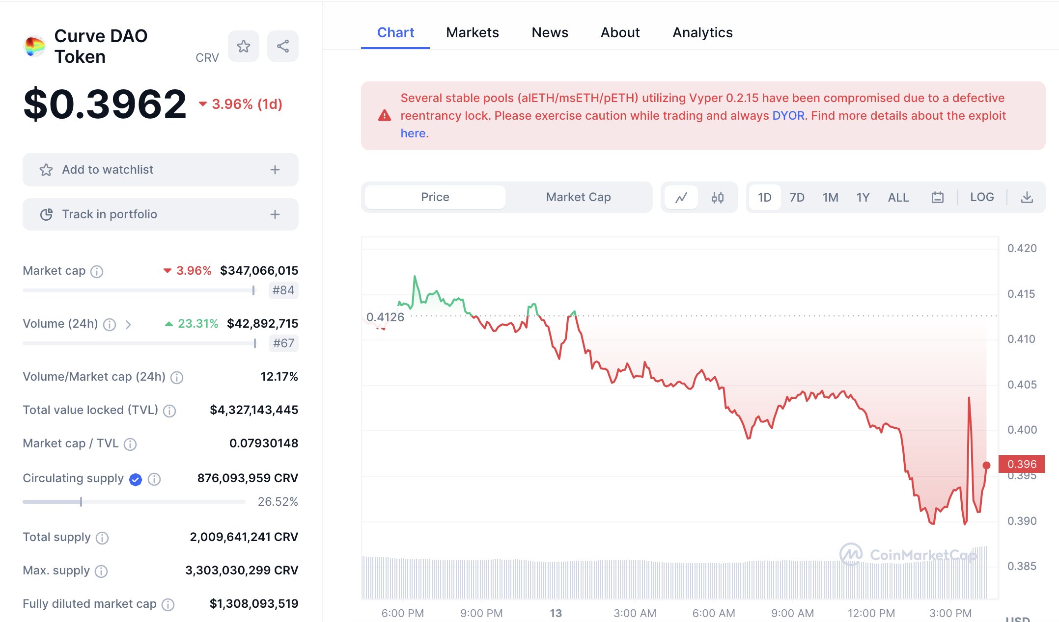Open the calendar date range picker
The height and width of the screenshot is (622, 1059).
pos(937,197)
